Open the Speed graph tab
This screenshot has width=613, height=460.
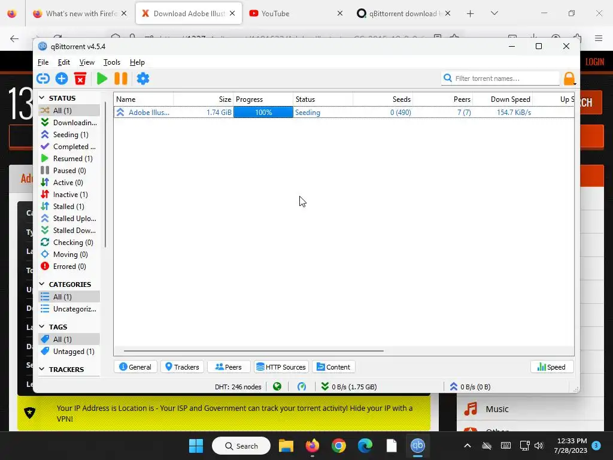coord(551,367)
